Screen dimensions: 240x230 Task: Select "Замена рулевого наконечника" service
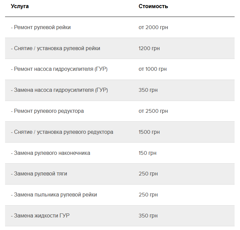click(51, 153)
